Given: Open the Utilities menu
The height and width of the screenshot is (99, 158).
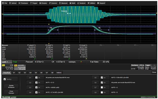Looking at the screenshot, I should click(91, 3).
